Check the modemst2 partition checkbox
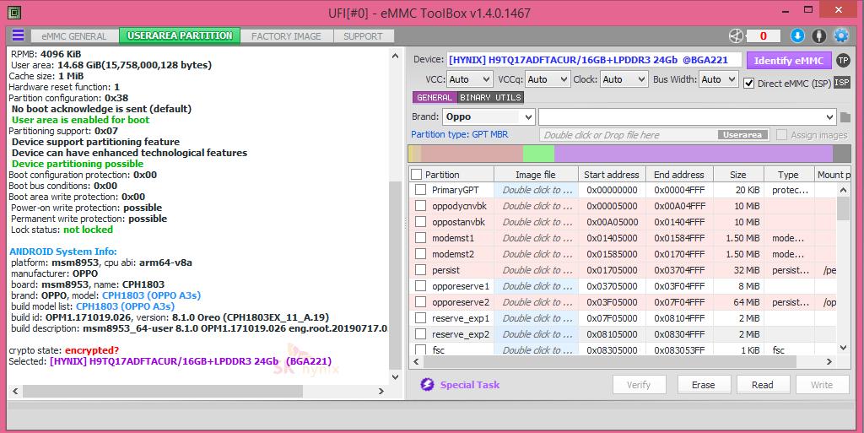Screen dimensions: 864x433 click(420, 254)
